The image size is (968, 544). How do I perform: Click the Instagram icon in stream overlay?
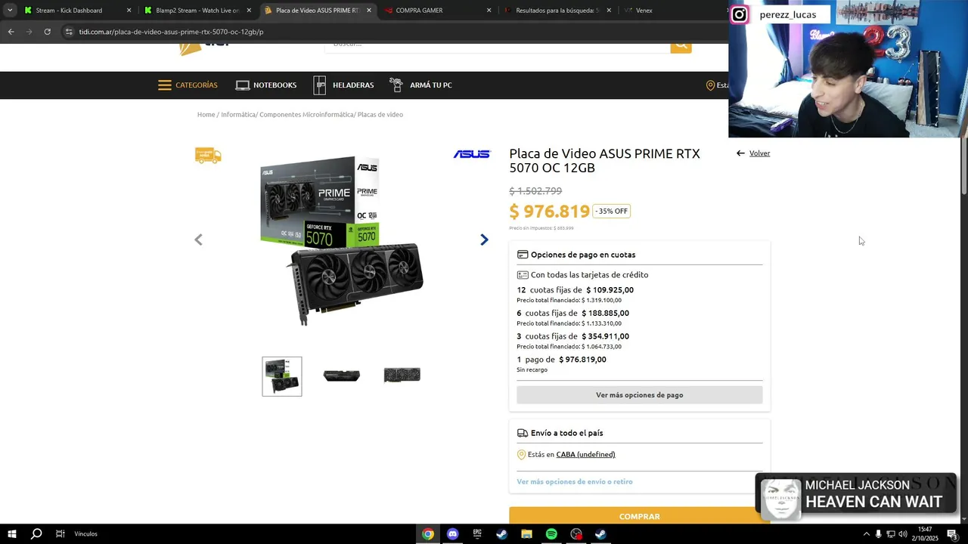point(740,14)
